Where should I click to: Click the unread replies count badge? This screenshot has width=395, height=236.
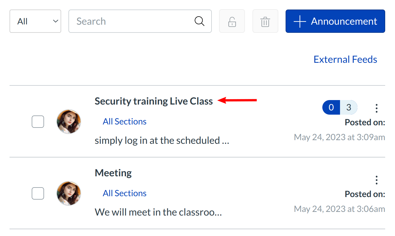point(331,107)
